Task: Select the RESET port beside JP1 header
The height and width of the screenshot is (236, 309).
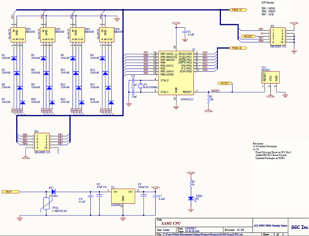Action: coord(247,36)
